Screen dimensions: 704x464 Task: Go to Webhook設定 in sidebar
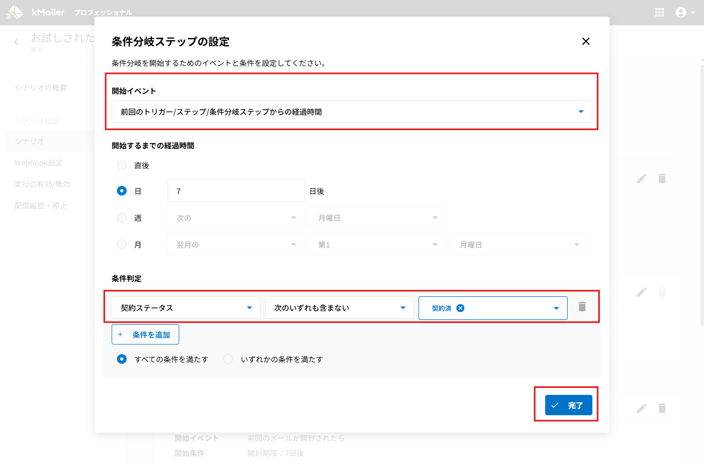click(39, 163)
